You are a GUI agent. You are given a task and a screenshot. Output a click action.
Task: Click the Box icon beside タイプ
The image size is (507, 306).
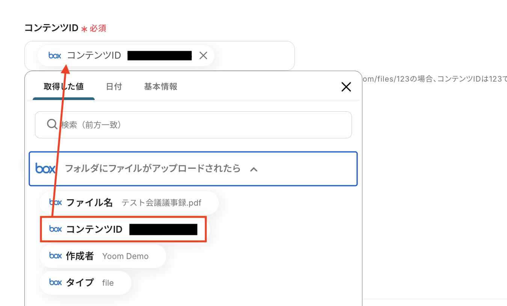click(56, 282)
